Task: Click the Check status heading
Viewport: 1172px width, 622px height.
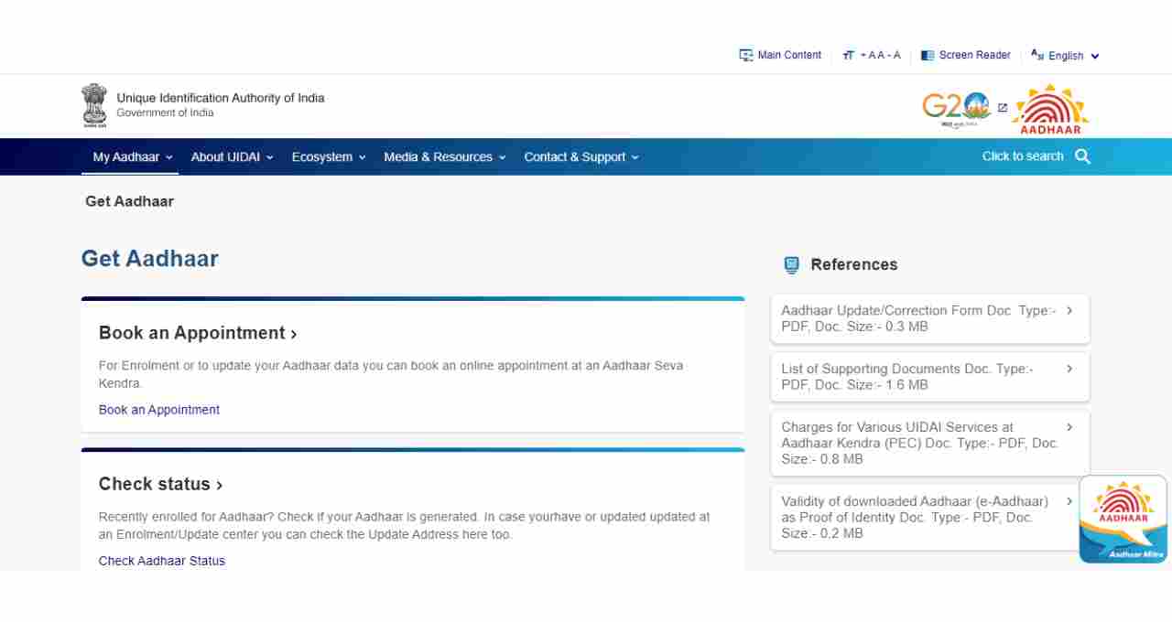Action: point(161,484)
